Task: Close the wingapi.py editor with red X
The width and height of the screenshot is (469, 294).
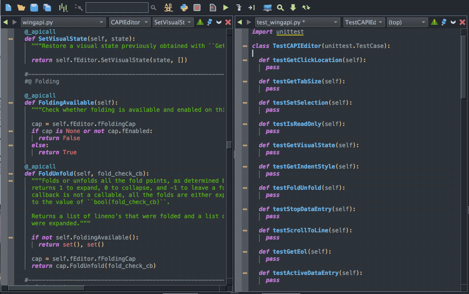Action: pyautogui.click(x=228, y=22)
